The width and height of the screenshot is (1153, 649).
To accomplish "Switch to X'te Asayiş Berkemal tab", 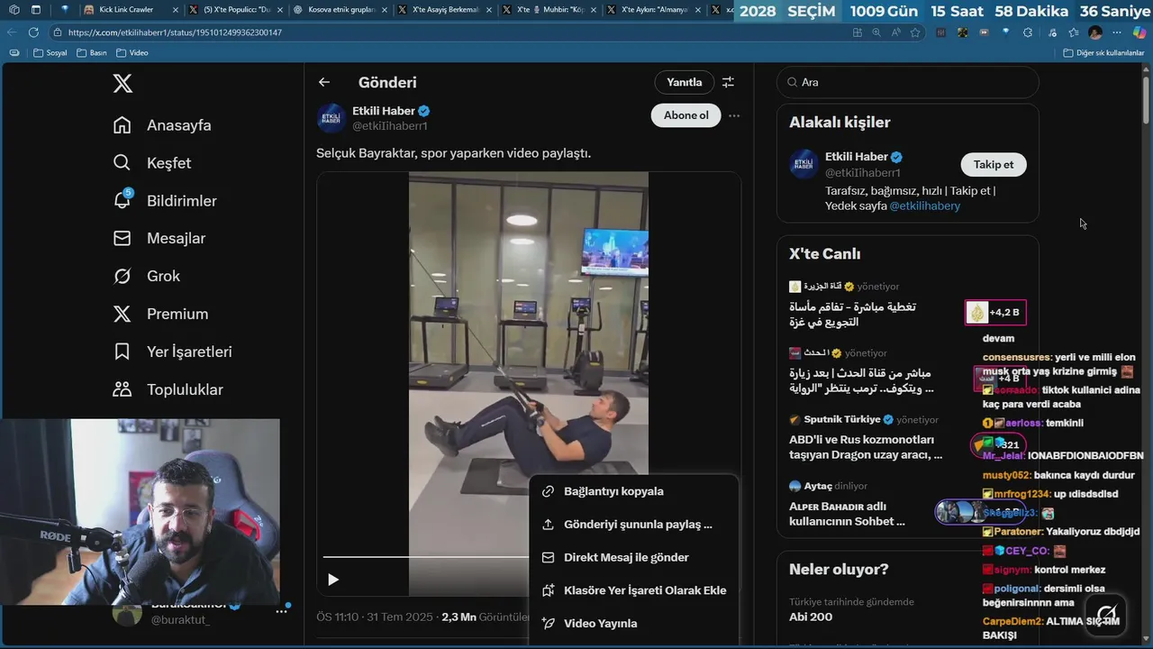I will point(445,10).
